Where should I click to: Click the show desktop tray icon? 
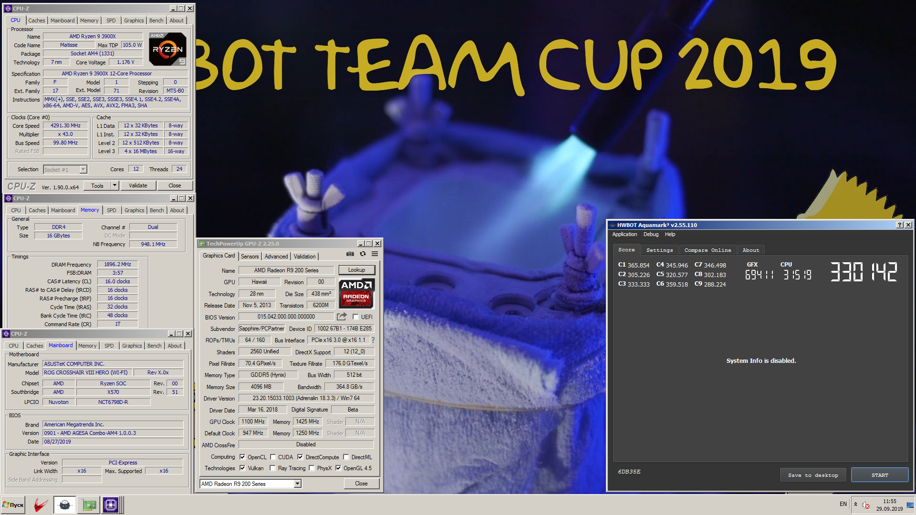(x=910, y=505)
